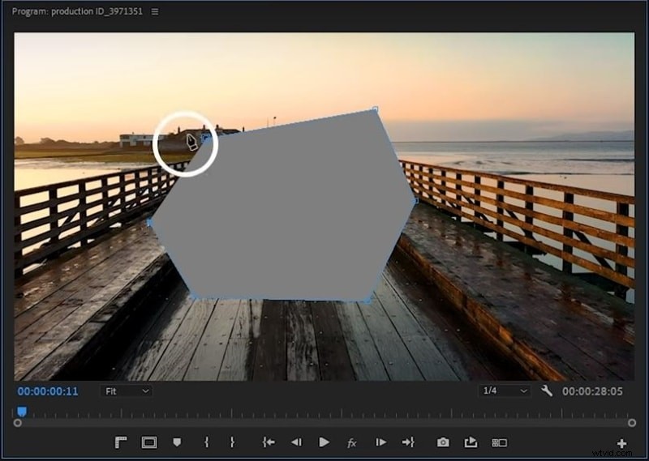Open Comparison View
The image size is (649, 461).
point(499,443)
